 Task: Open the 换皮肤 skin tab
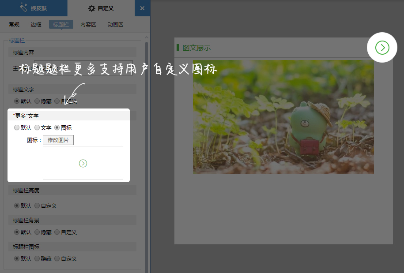coord(34,8)
